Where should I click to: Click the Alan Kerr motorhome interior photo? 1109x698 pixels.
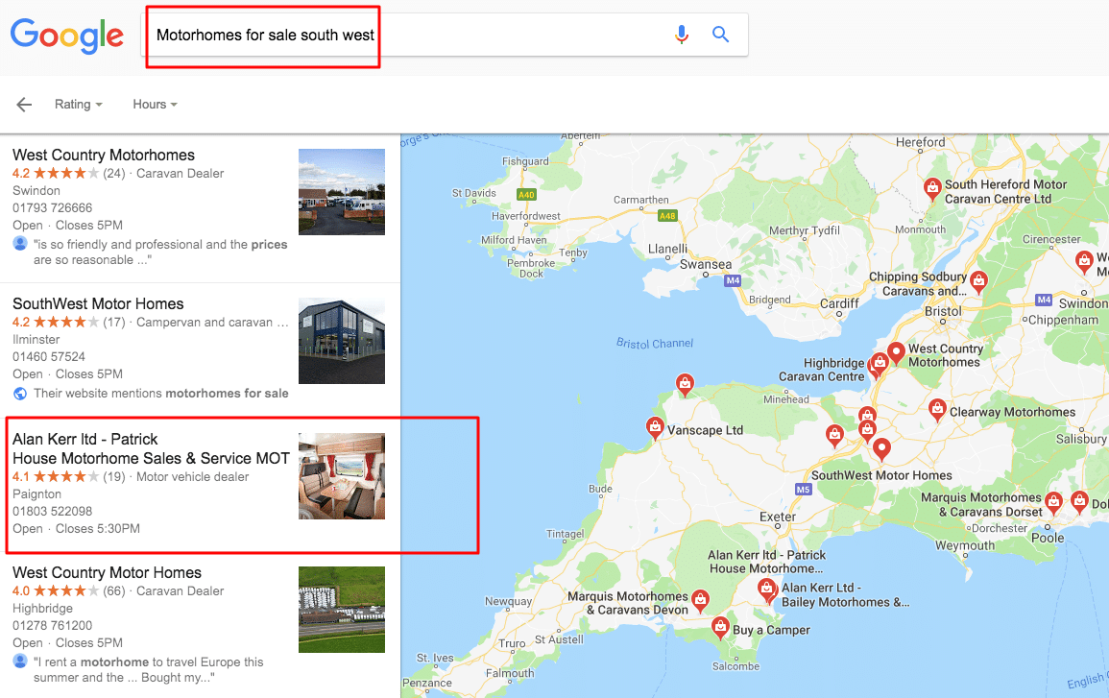[342, 476]
